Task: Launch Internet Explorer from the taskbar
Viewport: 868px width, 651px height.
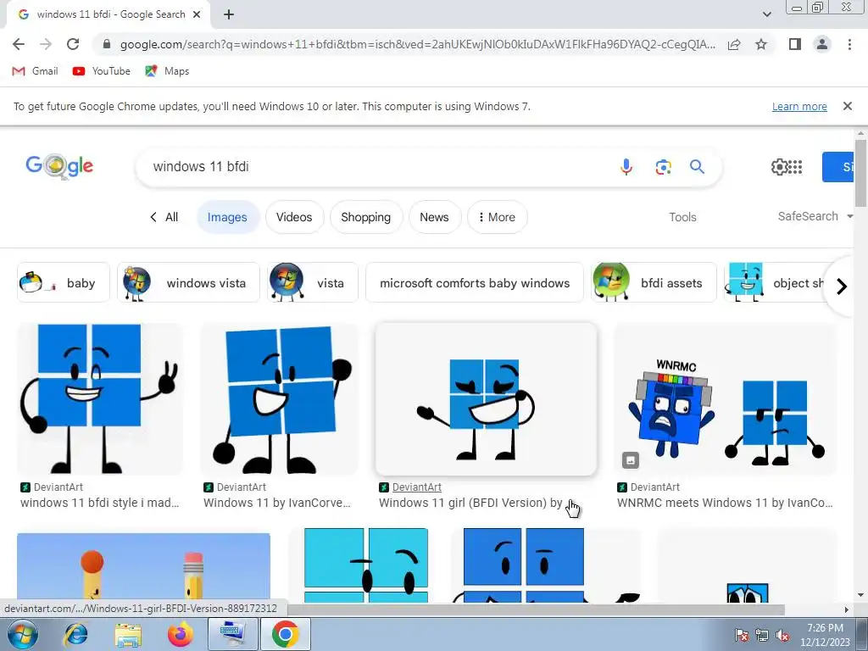Action: 75,634
